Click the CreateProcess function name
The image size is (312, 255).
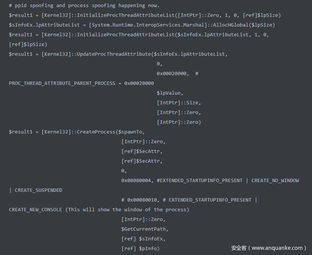coord(96,132)
